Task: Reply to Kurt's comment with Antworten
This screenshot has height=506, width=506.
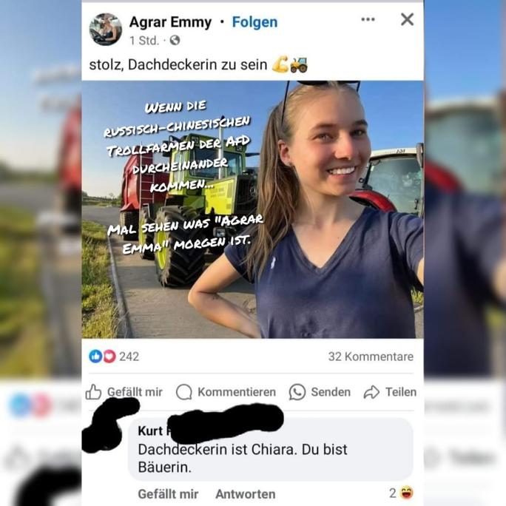Action: 246,493
